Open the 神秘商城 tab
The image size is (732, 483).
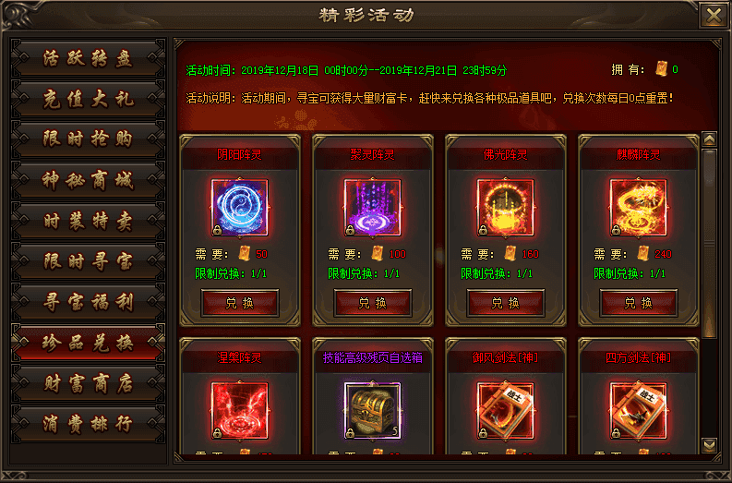[89, 180]
